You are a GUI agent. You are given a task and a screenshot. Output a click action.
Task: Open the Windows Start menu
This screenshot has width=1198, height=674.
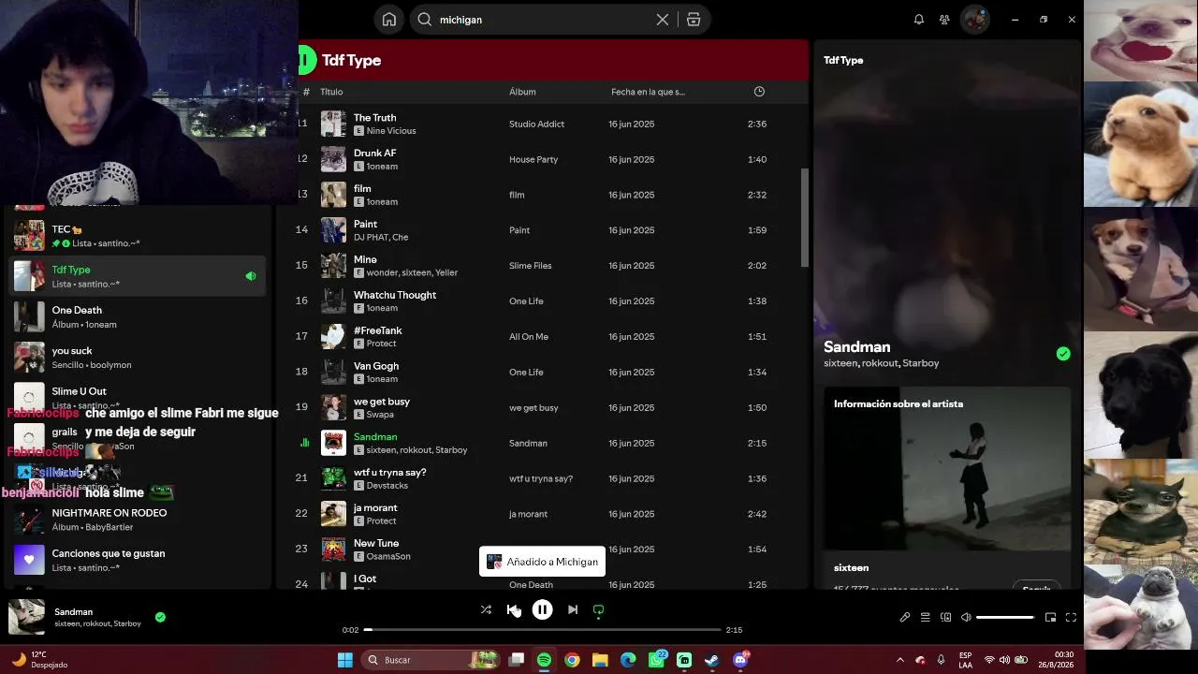pyautogui.click(x=345, y=660)
